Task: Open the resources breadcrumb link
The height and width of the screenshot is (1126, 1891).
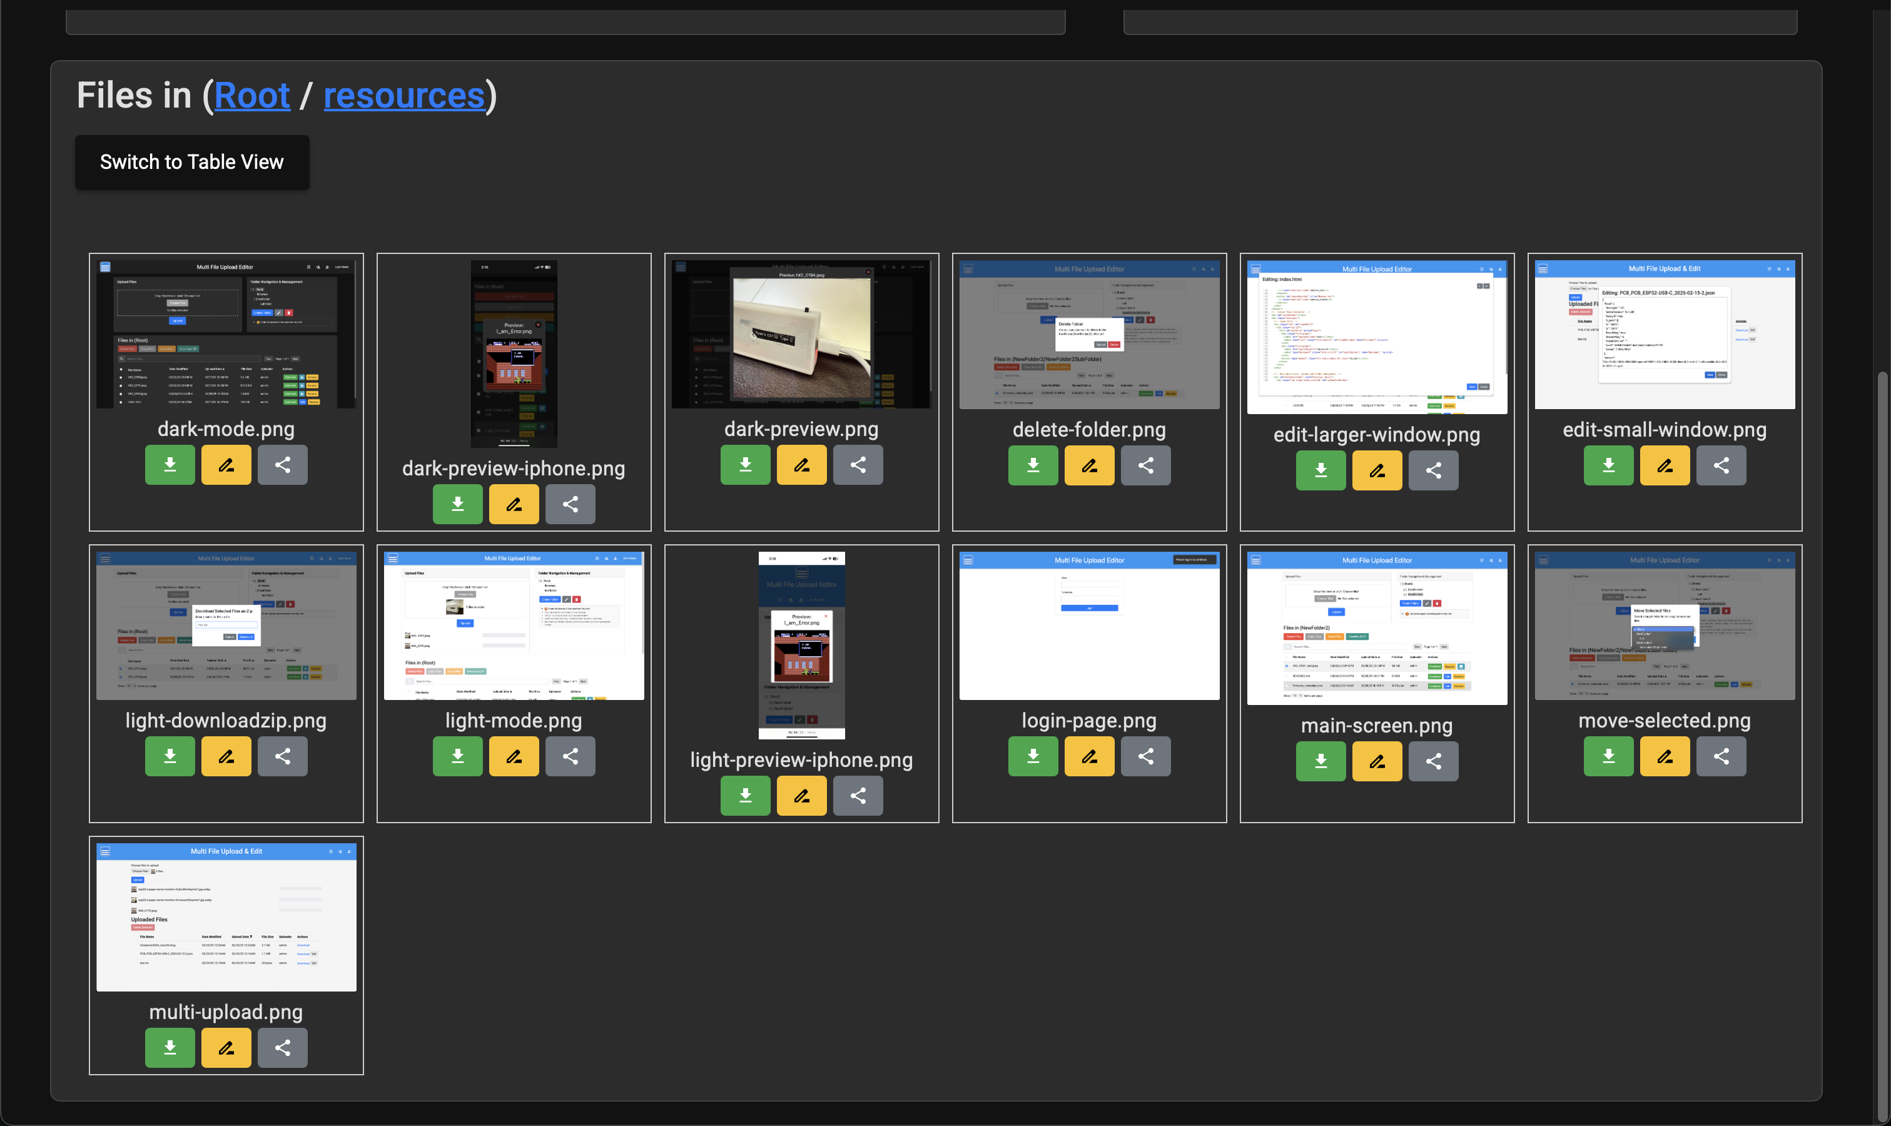Action: point(403,96)
